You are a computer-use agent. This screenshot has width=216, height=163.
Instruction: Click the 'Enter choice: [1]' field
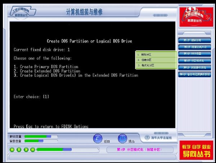[x=31, y=97]
